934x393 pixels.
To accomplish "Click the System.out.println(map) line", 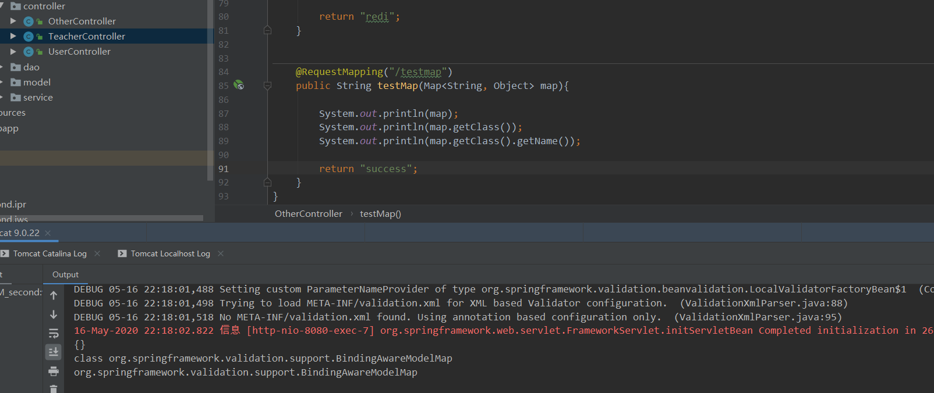I will coord(388,113).
